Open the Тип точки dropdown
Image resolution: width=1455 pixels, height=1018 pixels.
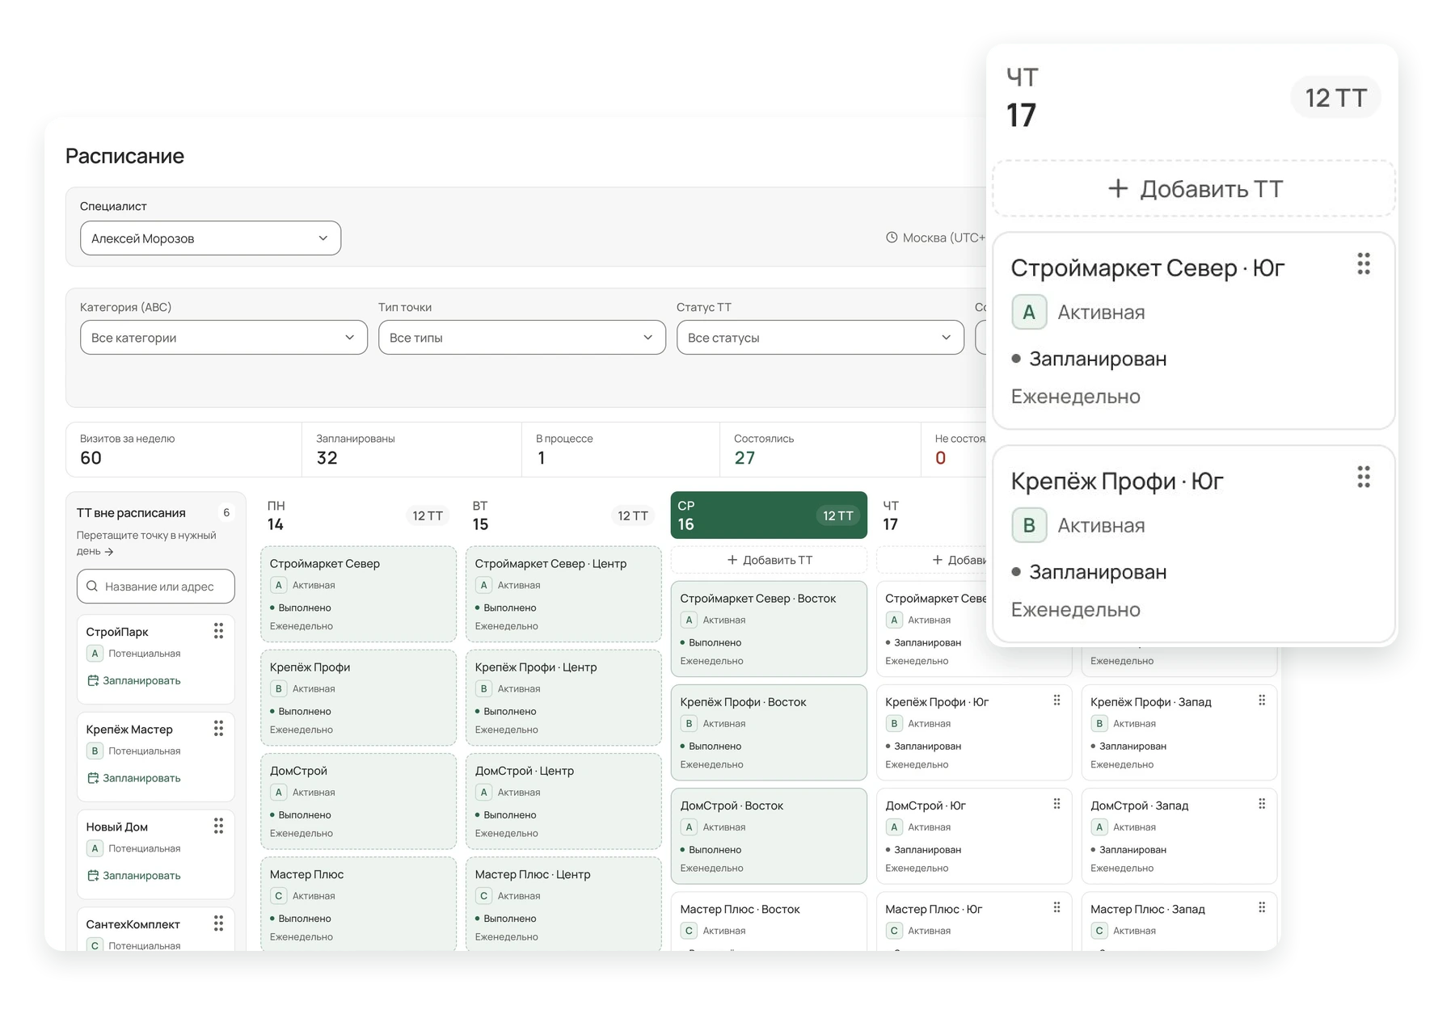pyautogui.click(x=522, y=338)
